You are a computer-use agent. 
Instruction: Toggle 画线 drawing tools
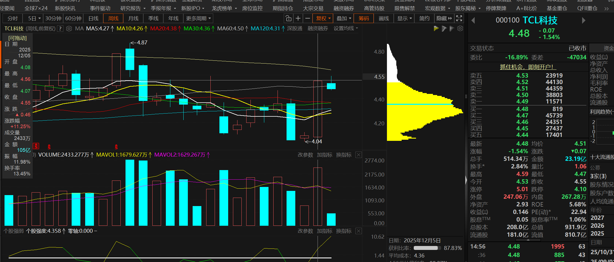384,19
